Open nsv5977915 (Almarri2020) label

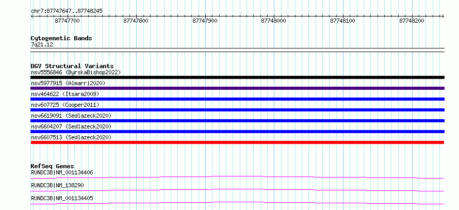tap(68, 83)
